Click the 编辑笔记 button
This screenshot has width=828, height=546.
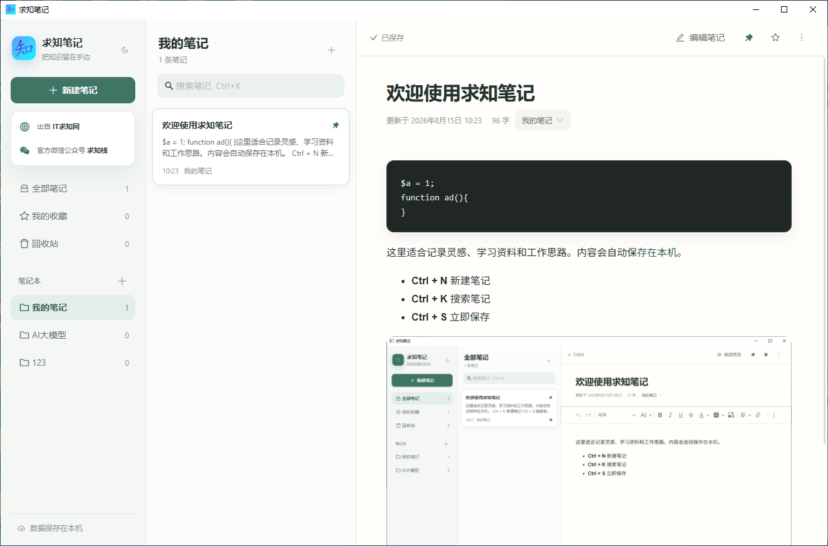click(x=700, y=38)
